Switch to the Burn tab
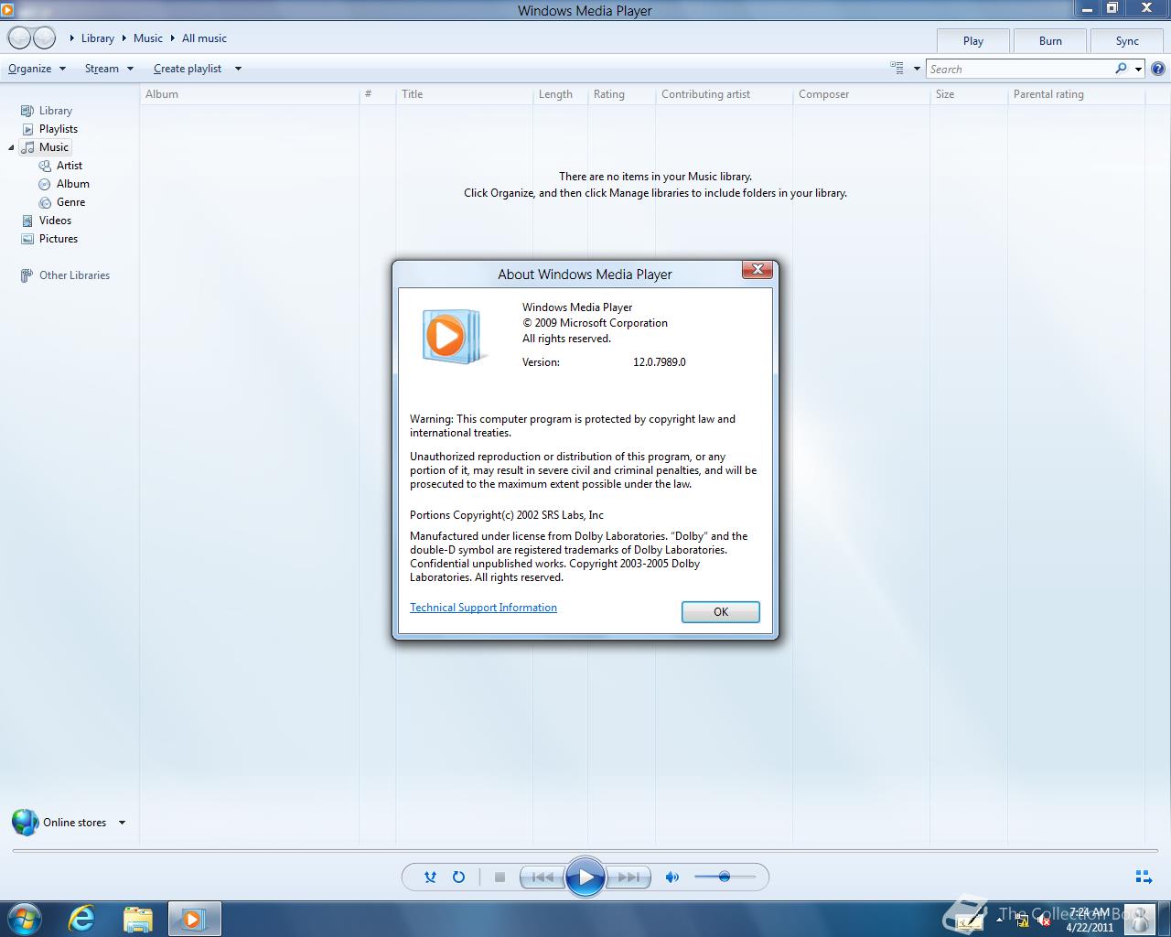 (1050, 41)
